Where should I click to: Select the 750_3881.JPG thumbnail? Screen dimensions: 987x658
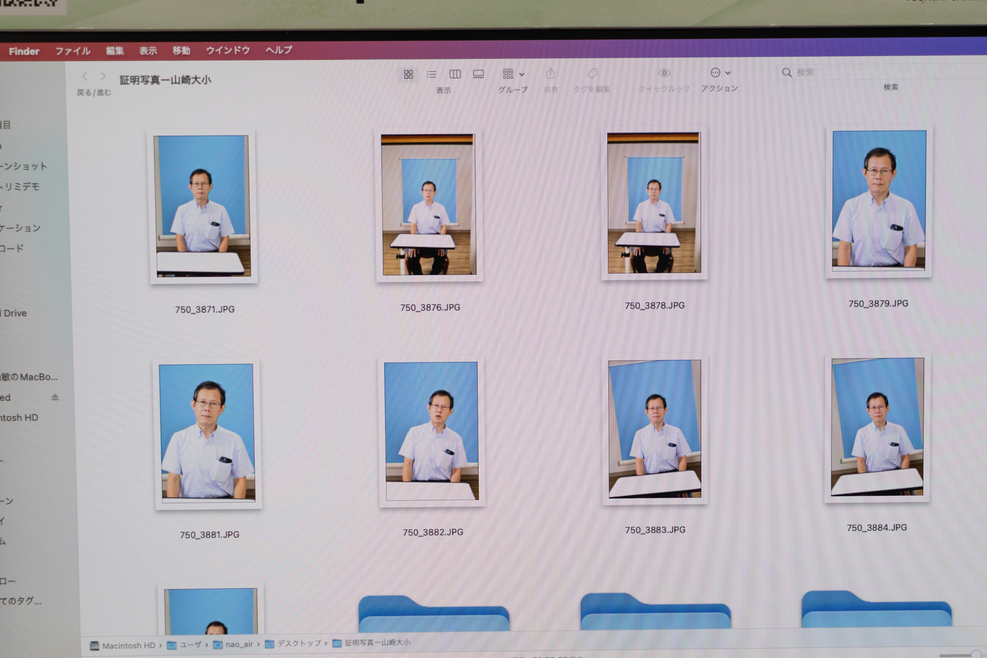(x=208, y=433)
